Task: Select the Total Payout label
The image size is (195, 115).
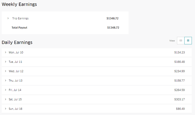Action: point(19,28)
